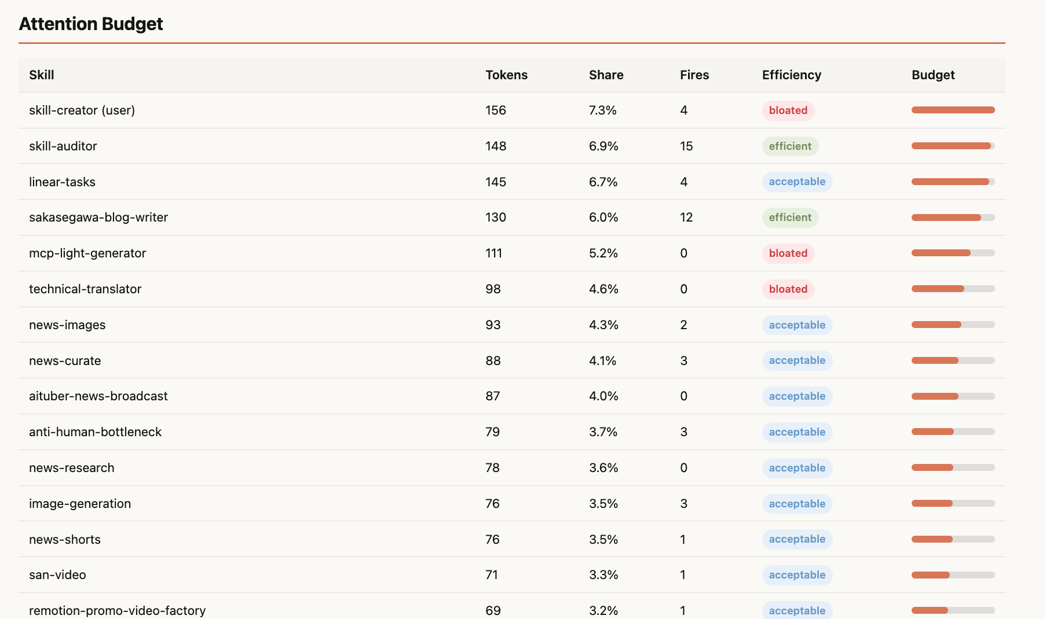
Task: Click the efficient badge for skill-auditor
Action: coord(789,146)
